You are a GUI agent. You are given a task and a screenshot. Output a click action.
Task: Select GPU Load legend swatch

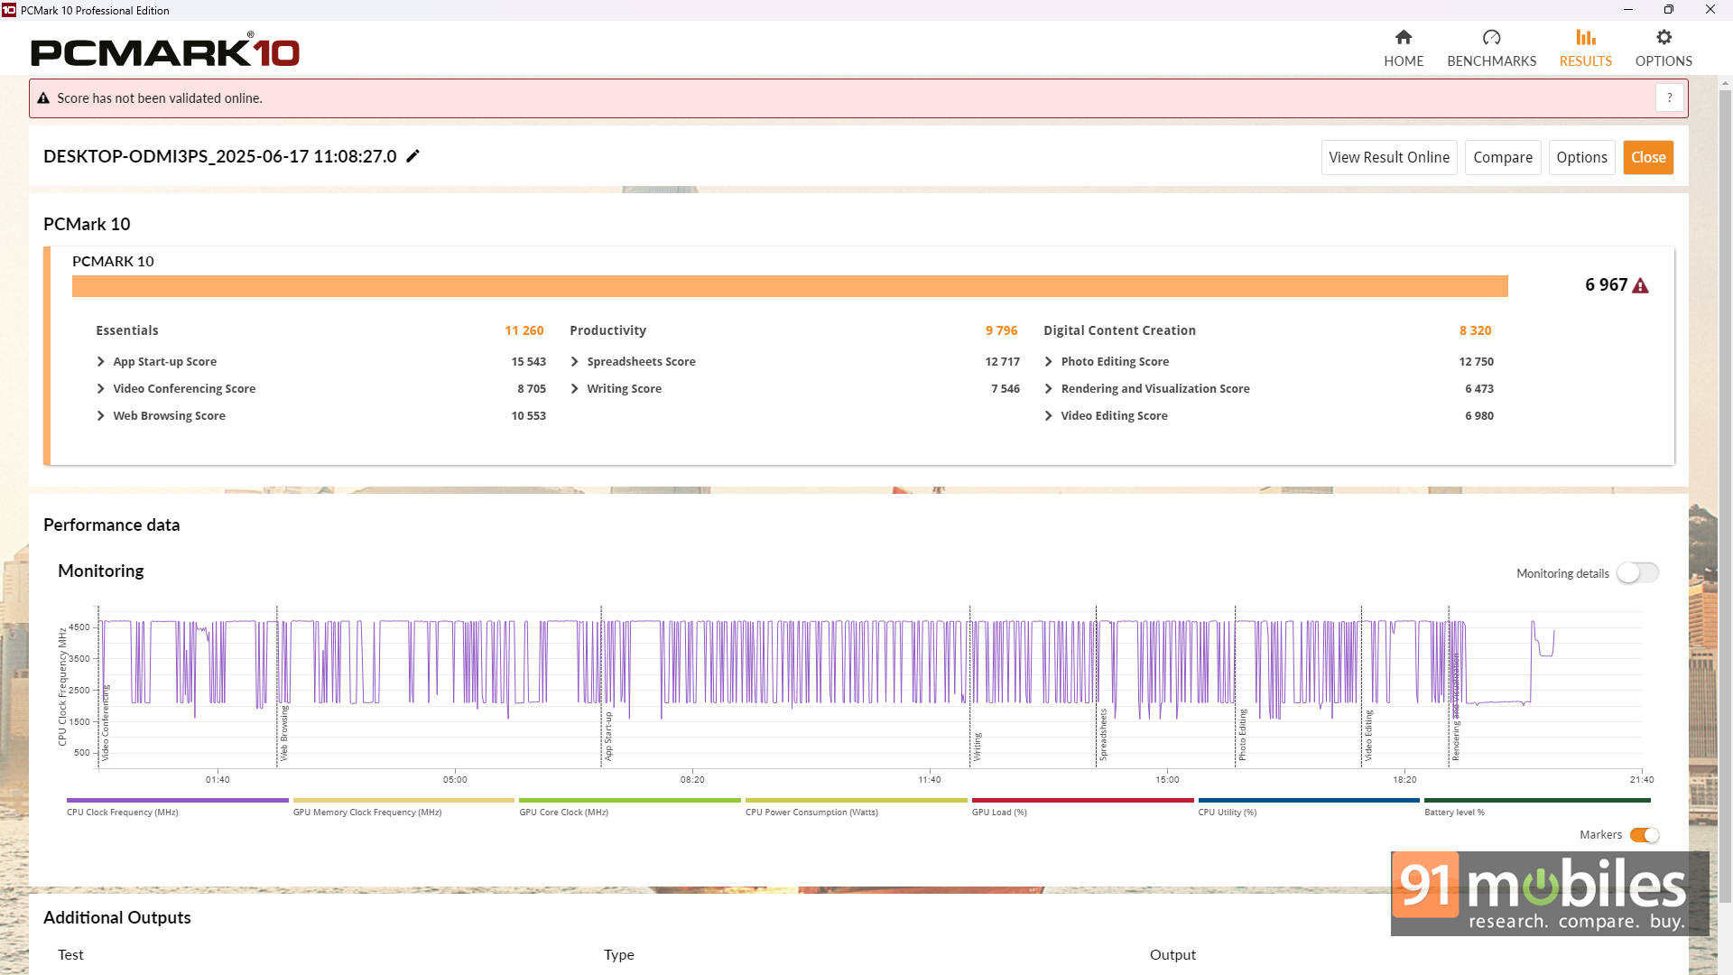pyautogui.click(x=1082, y=800)
